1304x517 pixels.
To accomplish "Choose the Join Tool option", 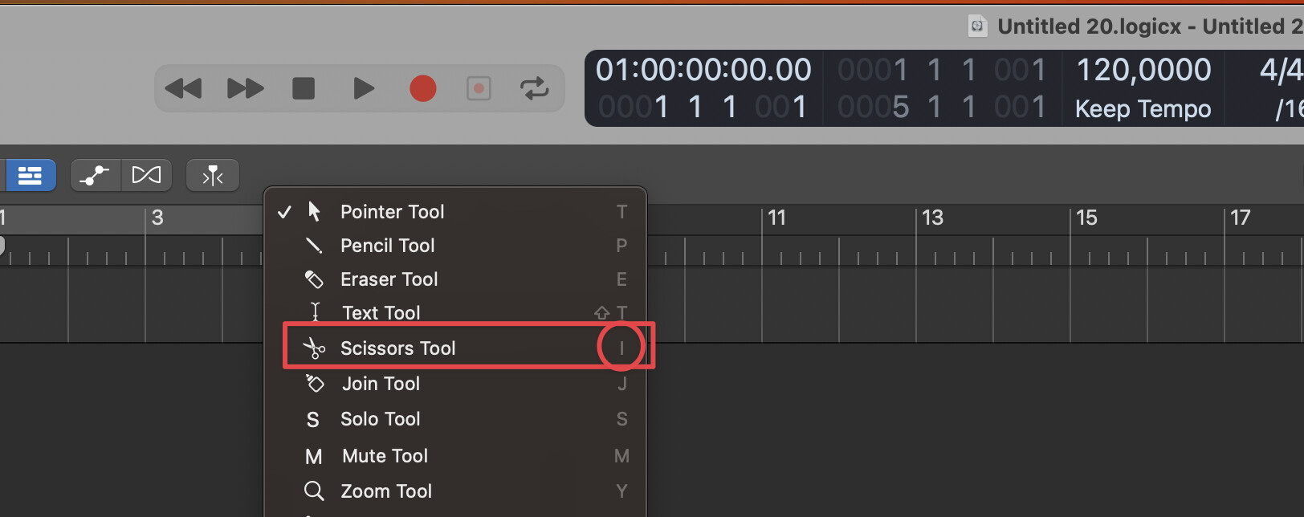I will (381, 384).
